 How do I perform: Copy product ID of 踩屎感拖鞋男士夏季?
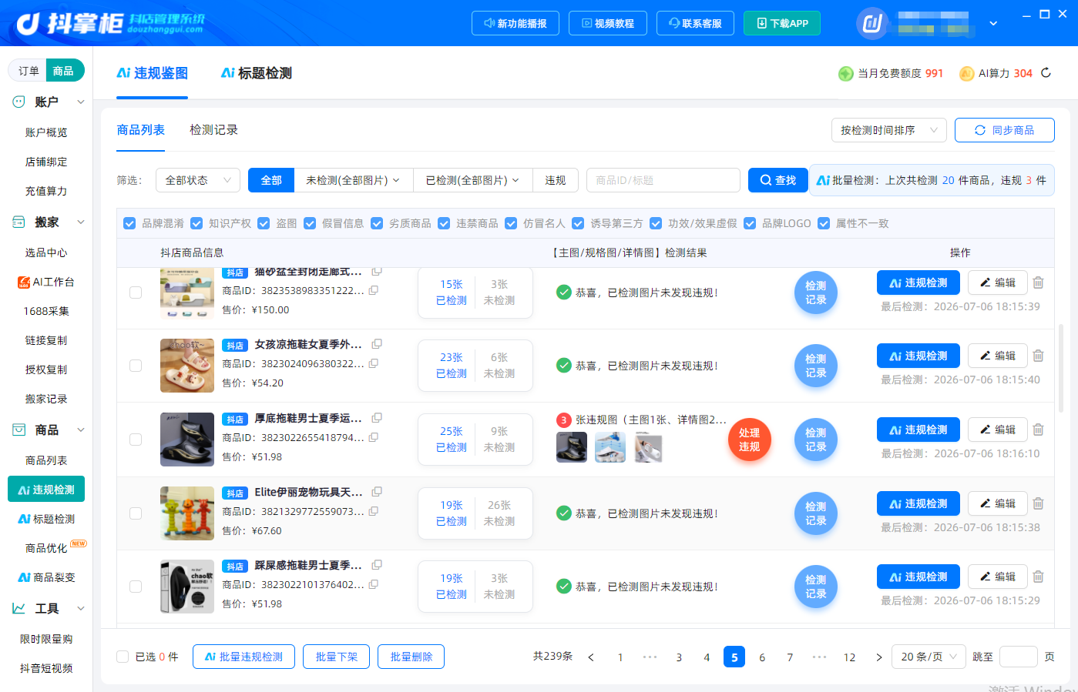tap(374, 584)
